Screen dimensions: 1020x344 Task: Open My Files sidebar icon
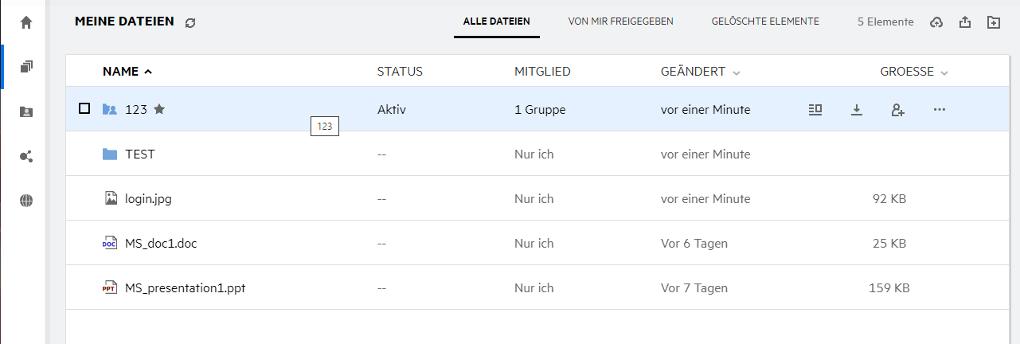pos(26,67)
